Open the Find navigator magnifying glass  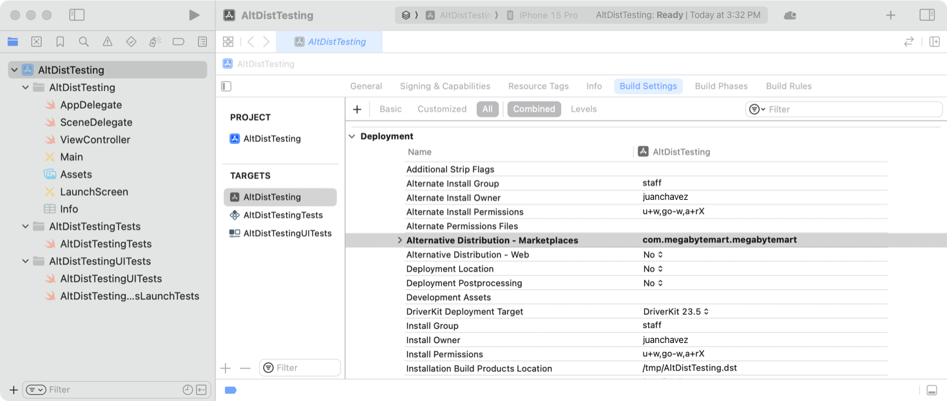pyautogui.click(x=82, y=41)
